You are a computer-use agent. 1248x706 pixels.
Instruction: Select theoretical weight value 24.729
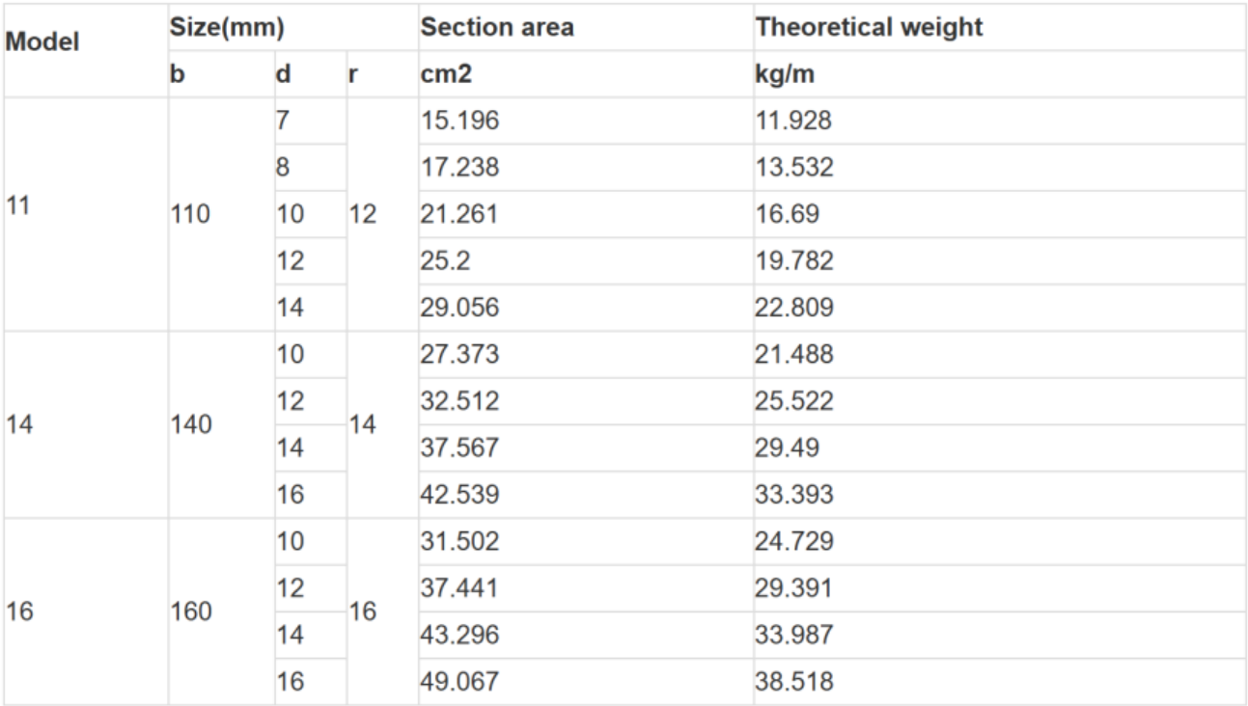794,541
